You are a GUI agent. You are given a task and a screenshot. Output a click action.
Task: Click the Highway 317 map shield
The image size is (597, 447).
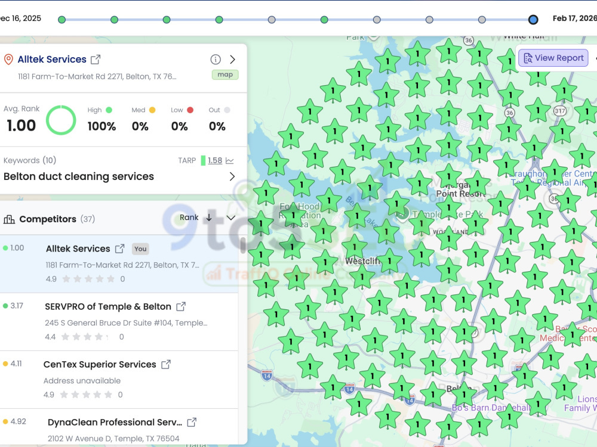click(560, 111)
